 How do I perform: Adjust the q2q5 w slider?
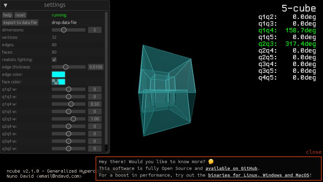click(x=69, y=134)
